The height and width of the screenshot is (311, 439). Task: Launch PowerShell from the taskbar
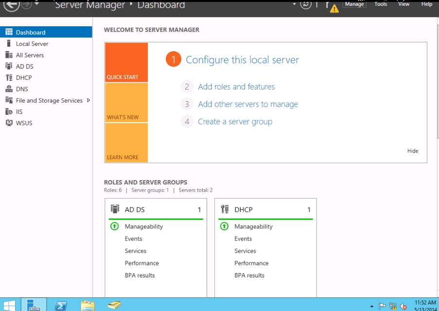point(61,306)
